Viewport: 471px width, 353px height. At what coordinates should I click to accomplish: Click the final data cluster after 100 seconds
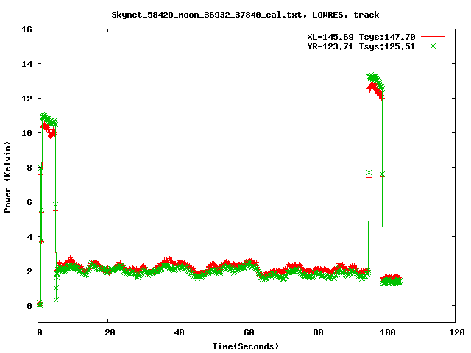392,279
